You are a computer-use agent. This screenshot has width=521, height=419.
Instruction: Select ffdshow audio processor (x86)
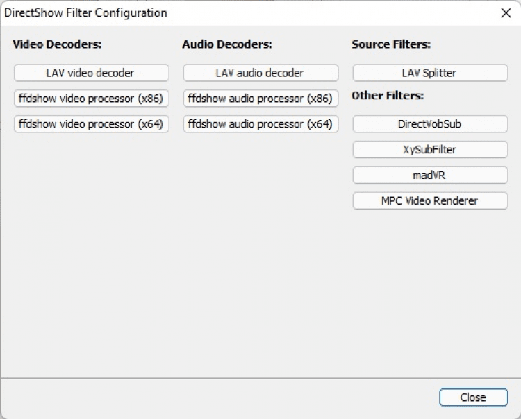(260, 99)
